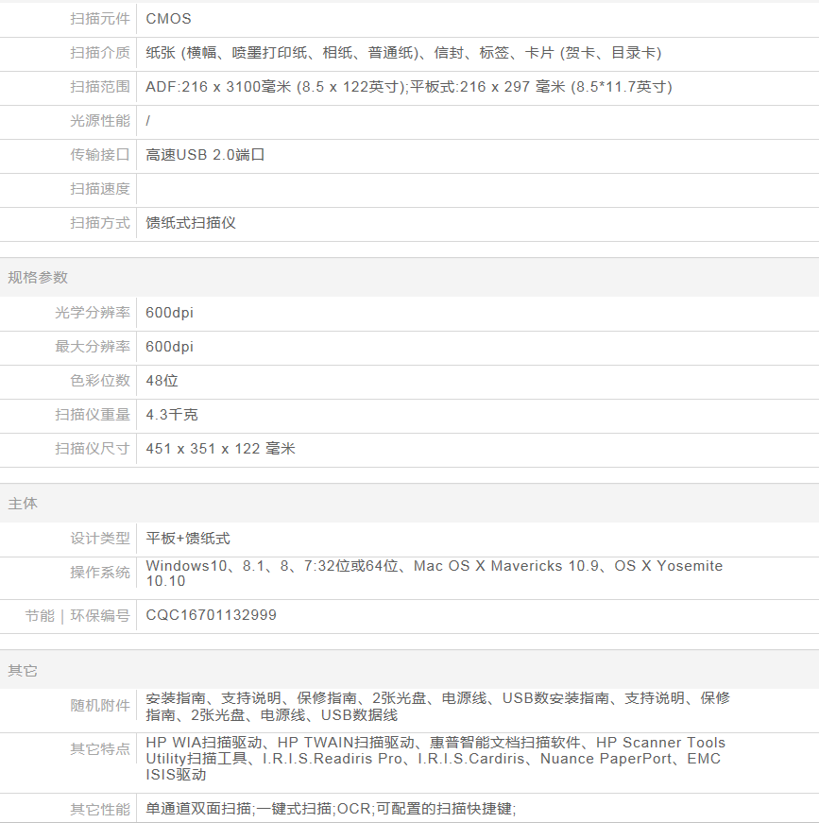Click the 主体 section header
This screenshot has height=823, width=819.
(23, 504)
